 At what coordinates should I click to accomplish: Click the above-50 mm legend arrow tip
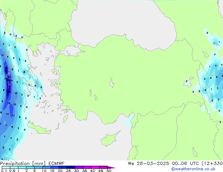pyautogui.click(x=111, y=167)
